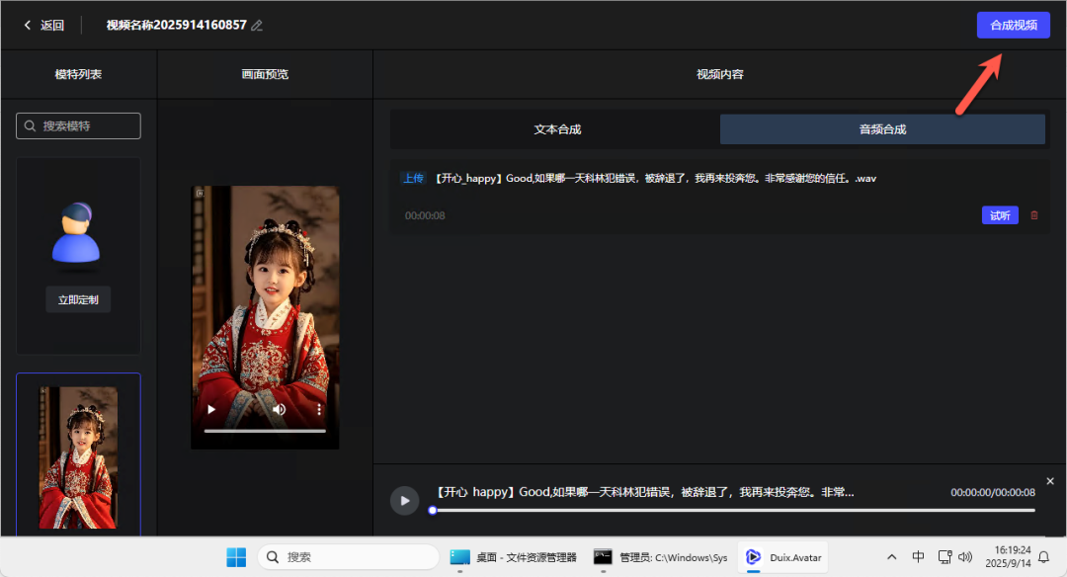Click the pencil icon to rename video
The width and height of the screenshot is (1067, 577).
pos(257,26)
